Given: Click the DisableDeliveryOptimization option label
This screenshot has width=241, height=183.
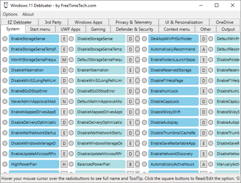Looking at the screenshot, I should click(34, 122).
